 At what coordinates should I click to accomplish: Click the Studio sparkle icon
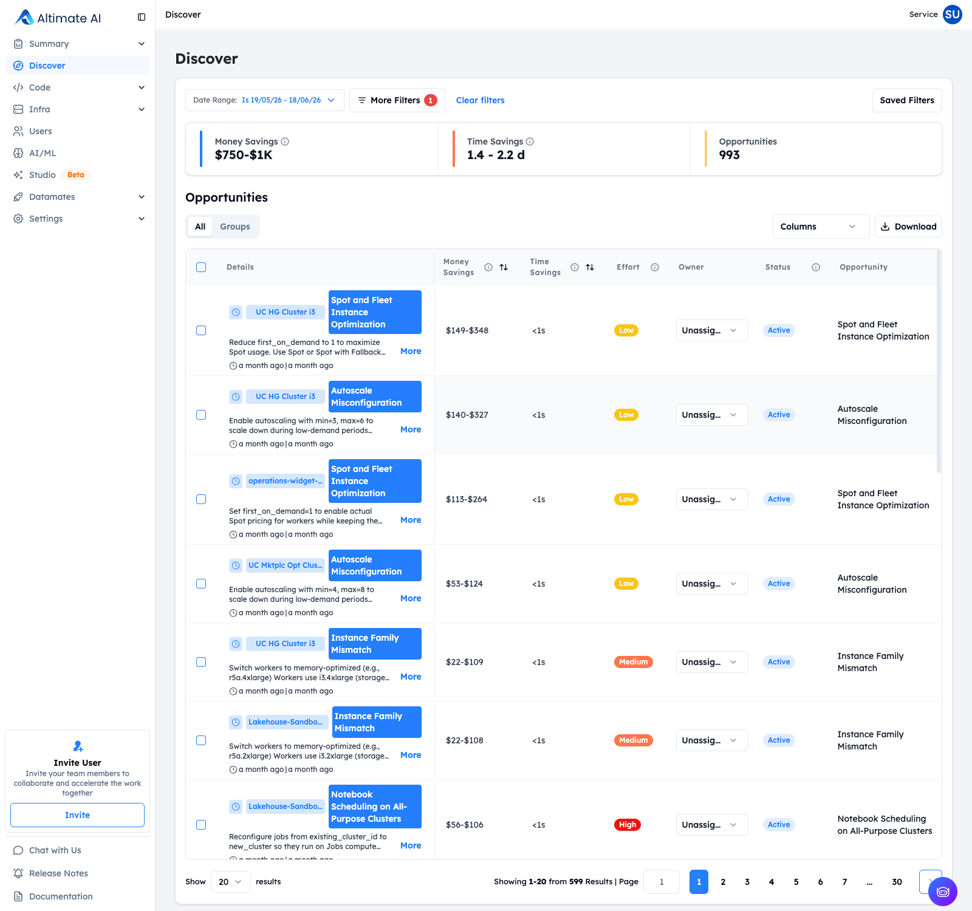point(18,175)
